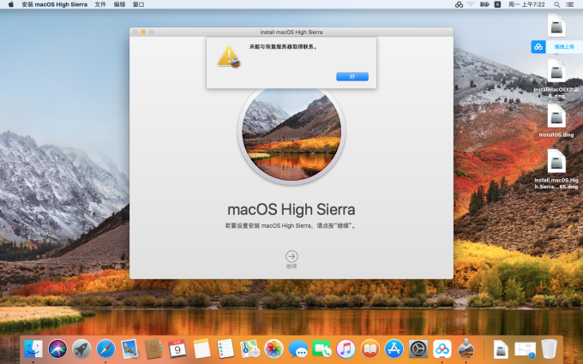583x364 pixels.
Task: Click the battery status icon
Action: point(484,4)
